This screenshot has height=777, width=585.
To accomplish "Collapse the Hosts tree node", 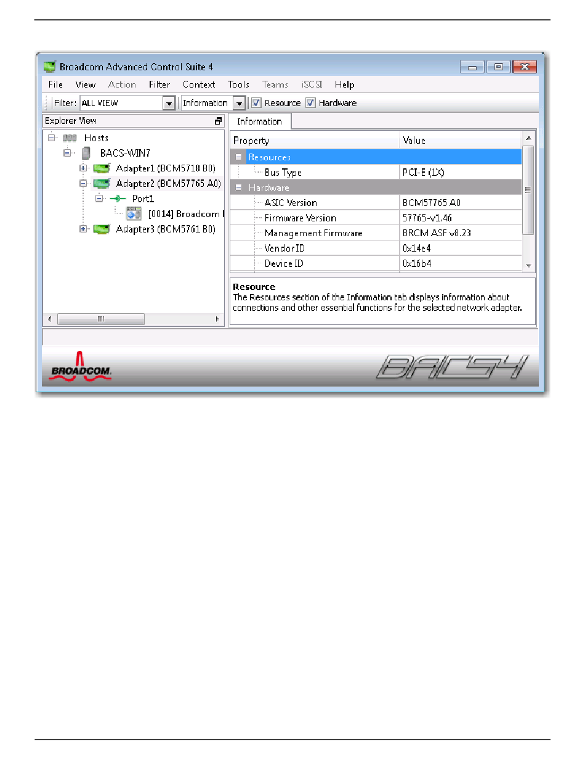I will click(52, 138).
